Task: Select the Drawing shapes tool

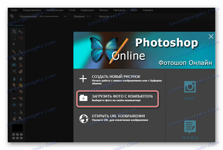Action: [21, 71]
